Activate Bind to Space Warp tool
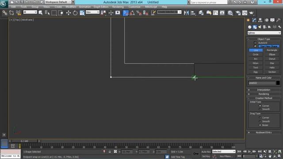 [x=18, y=13]
